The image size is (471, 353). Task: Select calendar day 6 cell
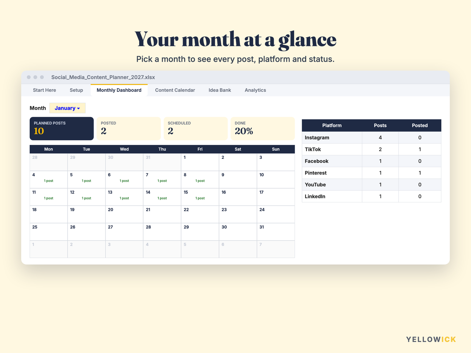[x=124, y=179]
